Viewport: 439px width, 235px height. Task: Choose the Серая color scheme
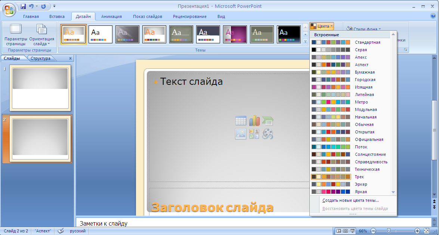(350, 50)
